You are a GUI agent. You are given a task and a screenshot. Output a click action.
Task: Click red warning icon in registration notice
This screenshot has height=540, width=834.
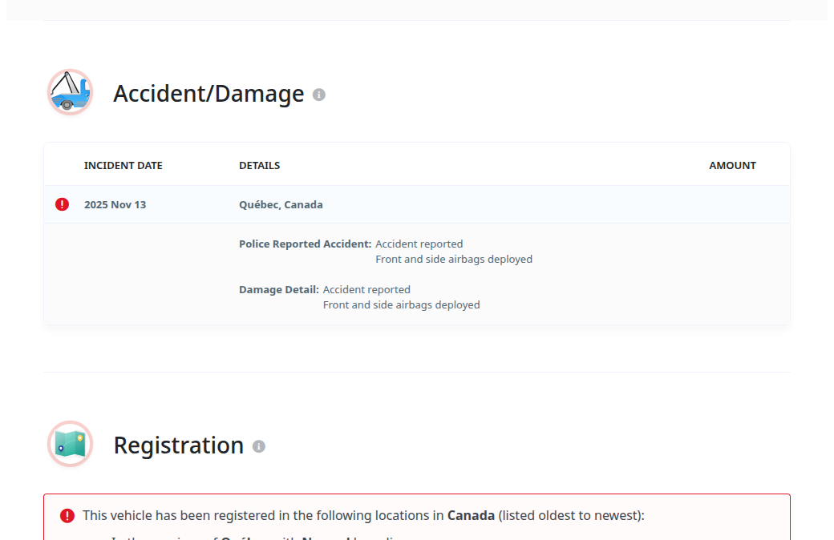pyautogui.click(x=67, y=515)
